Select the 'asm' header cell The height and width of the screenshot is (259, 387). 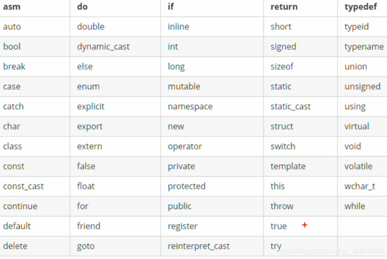click(35, 7)
